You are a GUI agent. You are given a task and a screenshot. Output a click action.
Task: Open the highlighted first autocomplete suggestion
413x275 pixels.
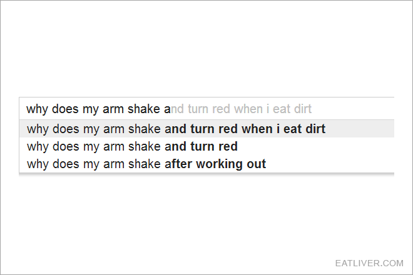206,129
